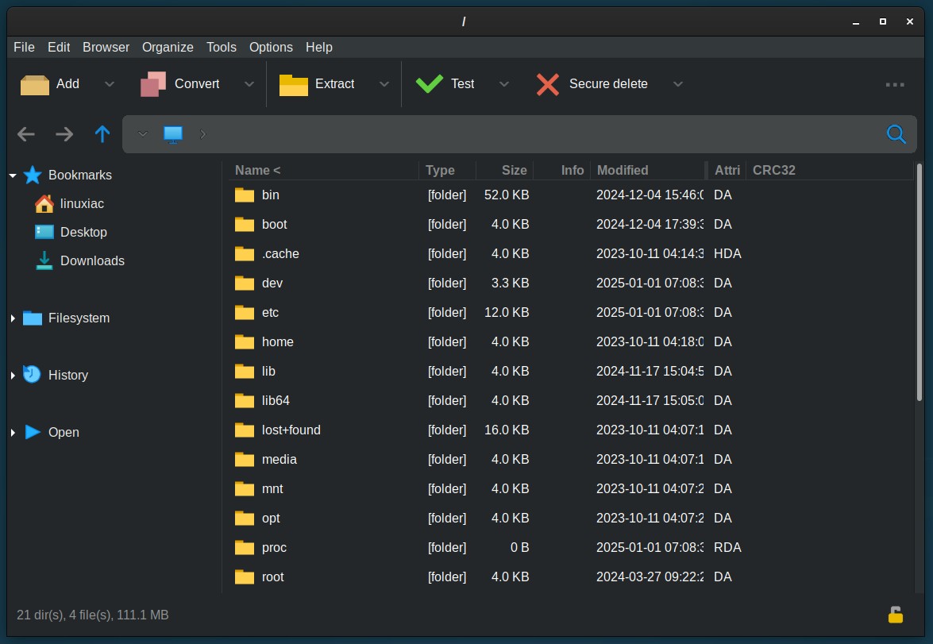Click the toolbar overflow three-dots icon
Viewport: 933px width, 644px height.
click(895, 84)
